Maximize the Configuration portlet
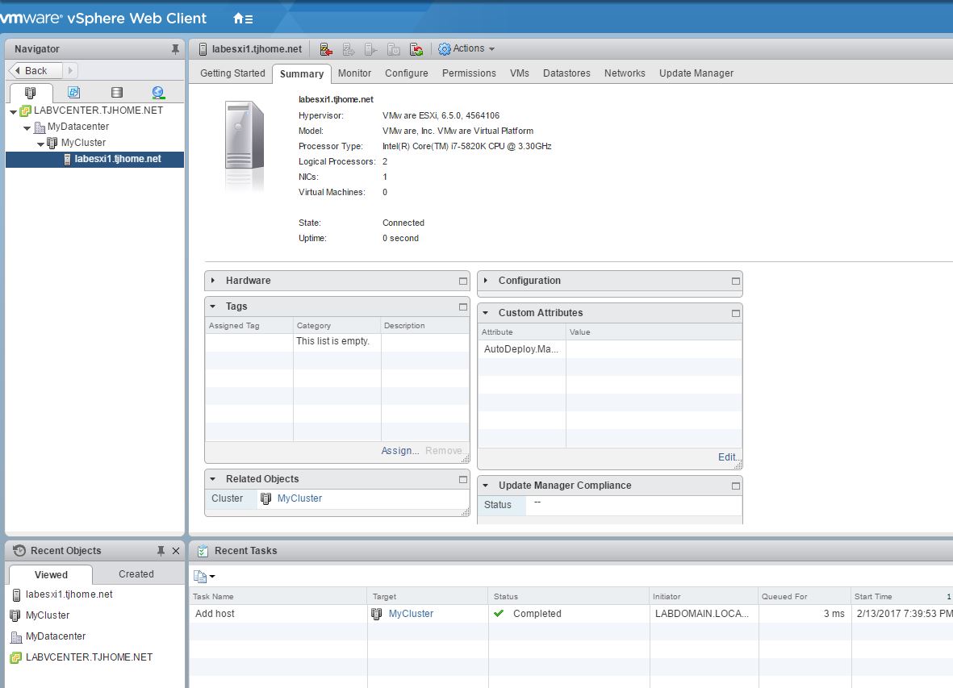This screenshot has width=953, height=688. coord(735,281)
